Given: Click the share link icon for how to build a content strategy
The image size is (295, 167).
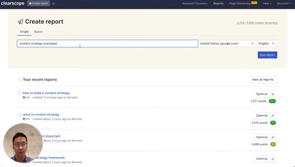Looking at the screenshot, I should [272, 94].
